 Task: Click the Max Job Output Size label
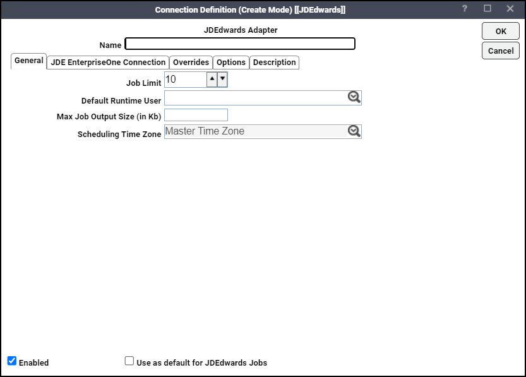click(109, 116)
